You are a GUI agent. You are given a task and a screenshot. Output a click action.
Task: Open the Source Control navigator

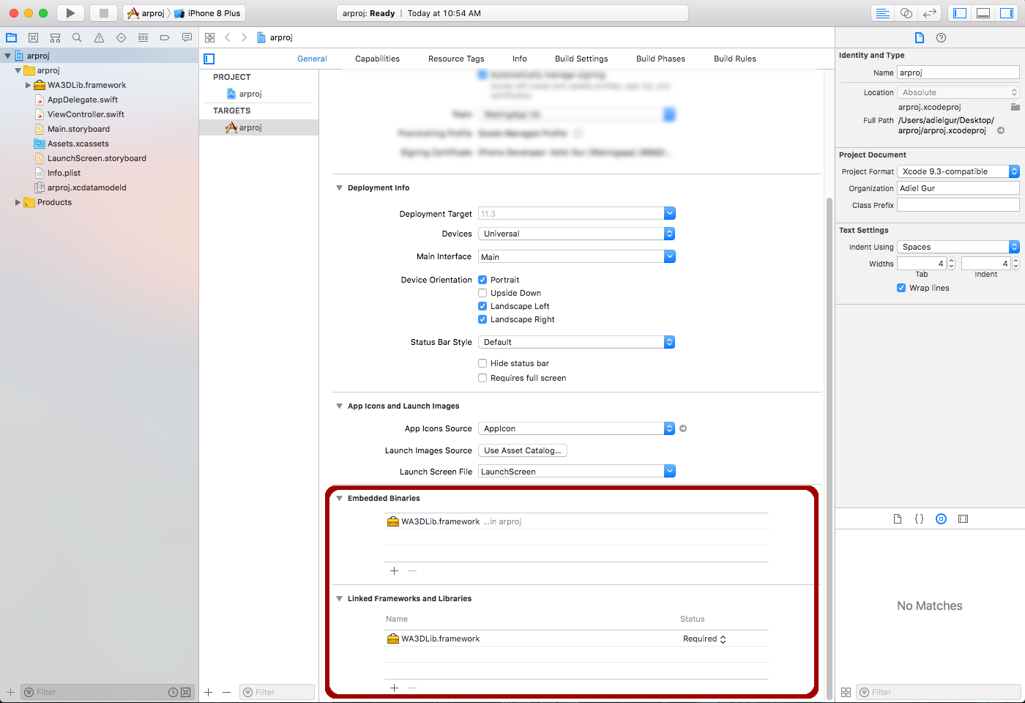point(33,37)
